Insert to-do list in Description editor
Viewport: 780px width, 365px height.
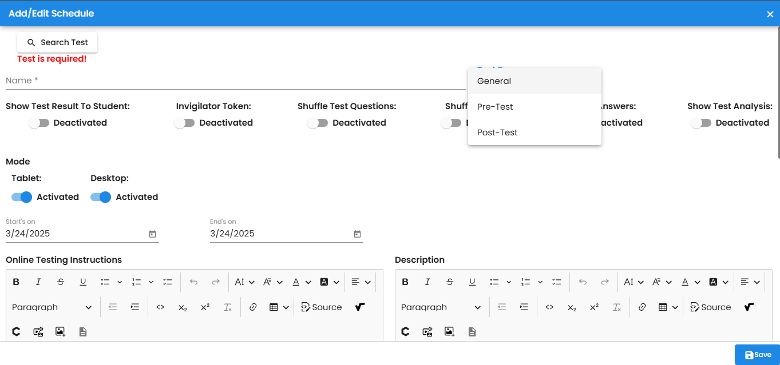tap(557, 282)
